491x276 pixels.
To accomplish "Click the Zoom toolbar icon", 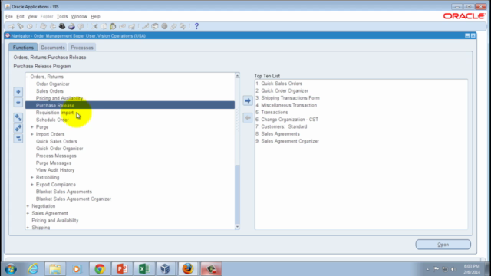I will (x=155, y=26).
